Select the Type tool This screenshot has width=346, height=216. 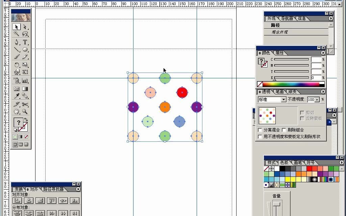coord(25,43)
